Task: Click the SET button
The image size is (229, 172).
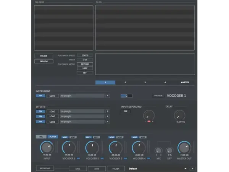Action: click(x=85, y=73)
